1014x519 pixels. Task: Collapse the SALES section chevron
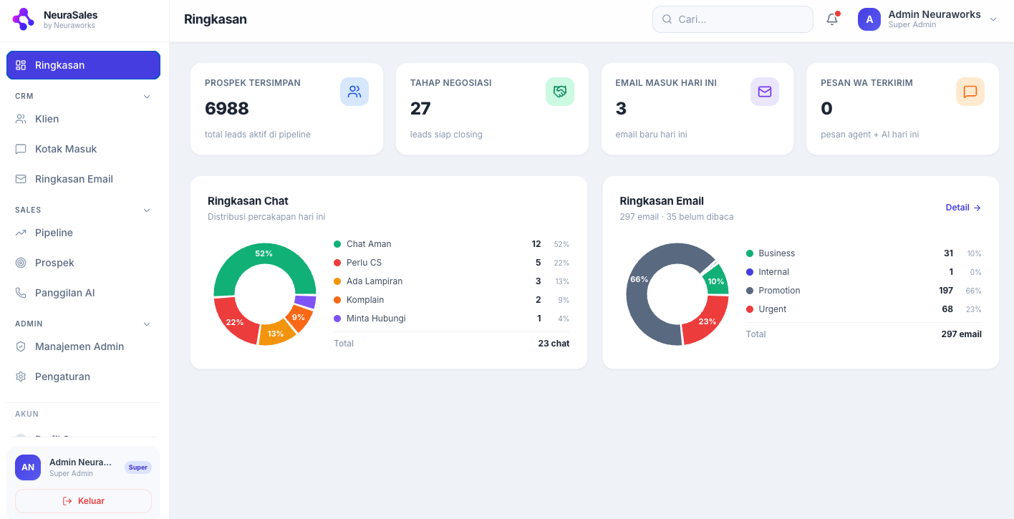click(147, 210)
